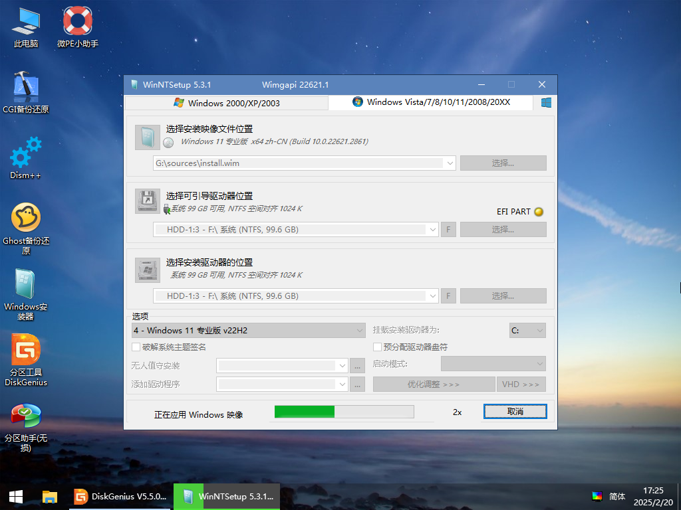Viewport: 681px width, 510px height.
Task: Click the colorful display tray icon
Action: pos(597,496)
